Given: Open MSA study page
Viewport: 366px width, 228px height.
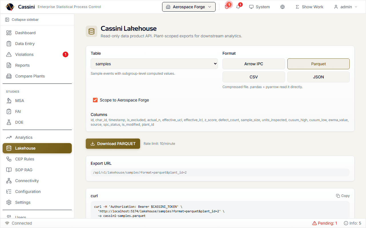Looking at the screenshot, I should coord(37,101).
